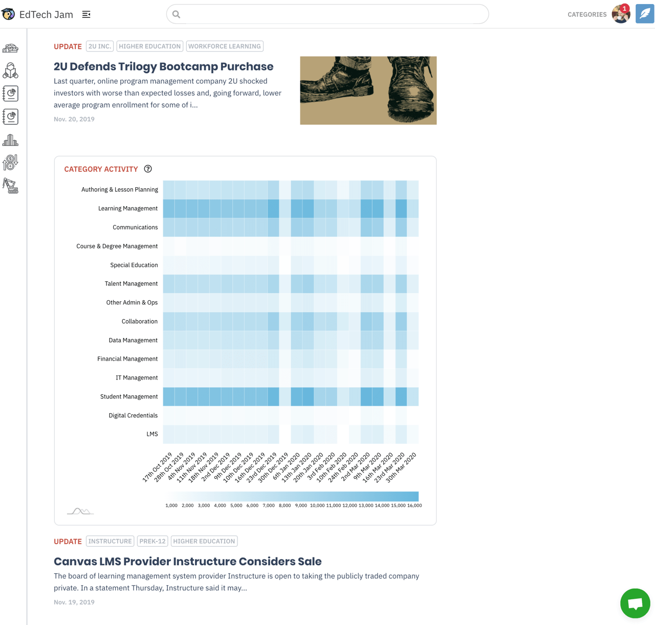The width and height of the screenshot is (655, 625).
Task: Click the 1,000 value on the legend
Action: point(171,505)
